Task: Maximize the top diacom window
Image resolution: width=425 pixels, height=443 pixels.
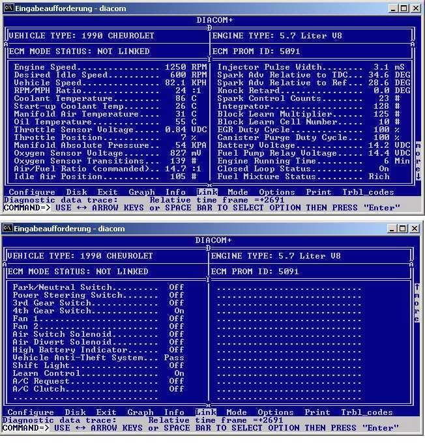Action: pyautogui.click(x=404, y=8)
